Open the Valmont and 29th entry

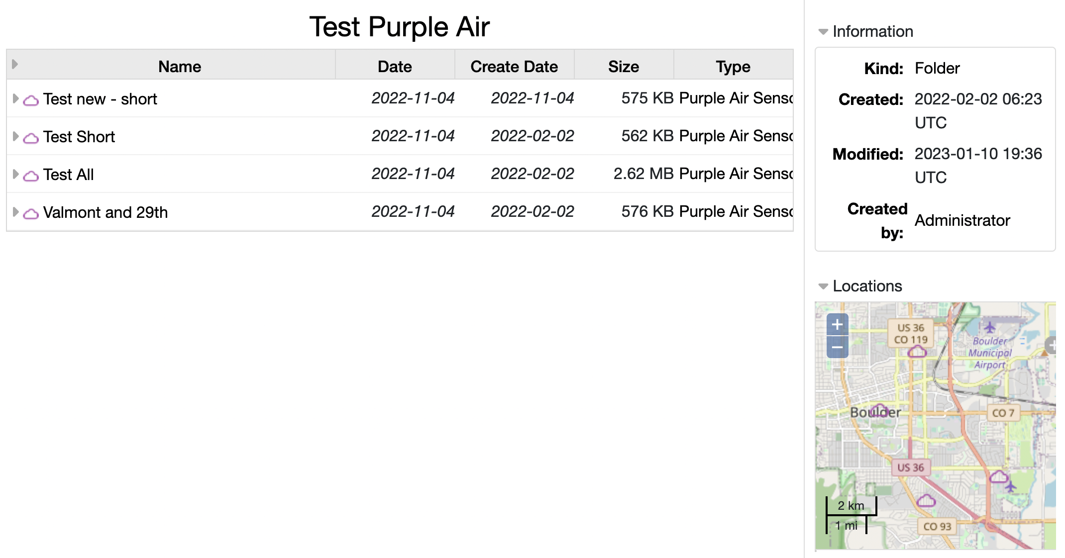[106, 212]
